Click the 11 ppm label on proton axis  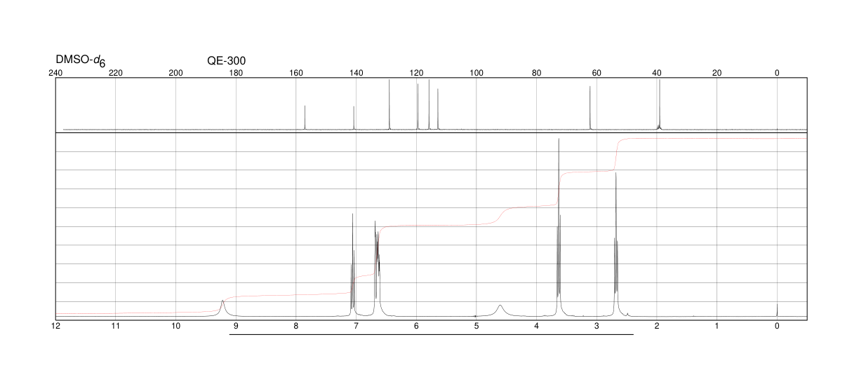pyautogui.click(x=116, y=326)
